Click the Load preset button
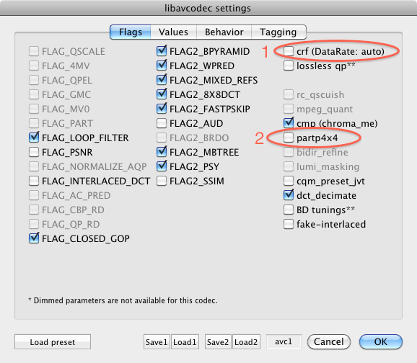Screen dimensions: 417x363 53,342
